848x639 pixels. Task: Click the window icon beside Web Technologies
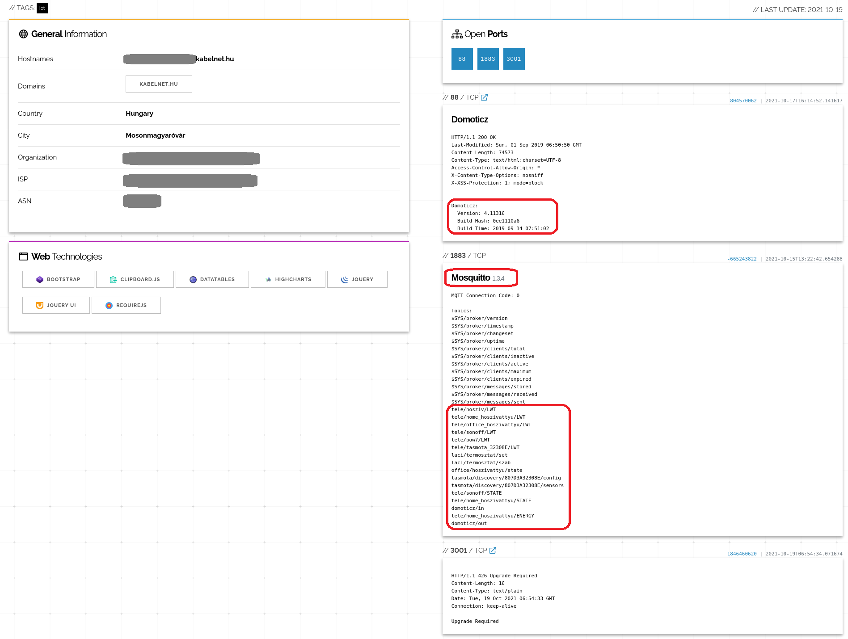point(23,256)
